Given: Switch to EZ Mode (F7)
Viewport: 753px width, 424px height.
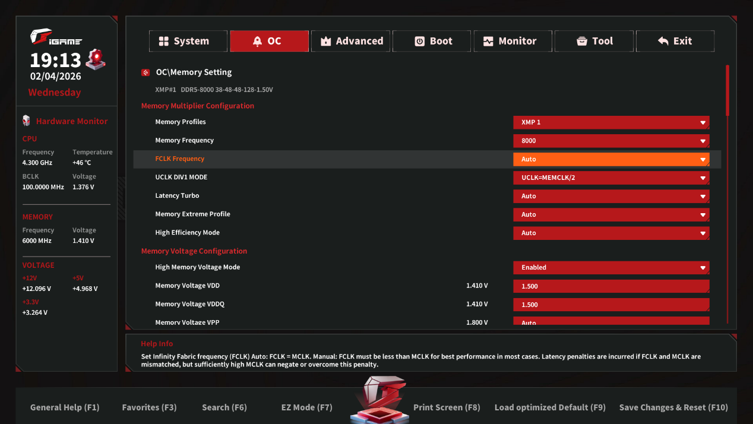Looking at the screenshot, I should tap(306, 407).
